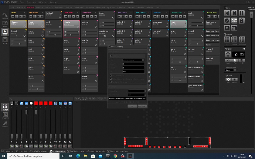This screenshot has width=255, height=159.
Task: Click the Minimalwert stepper arrows
Action: 145,91
